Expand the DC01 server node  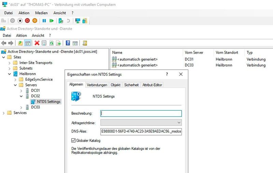point(21,91)
